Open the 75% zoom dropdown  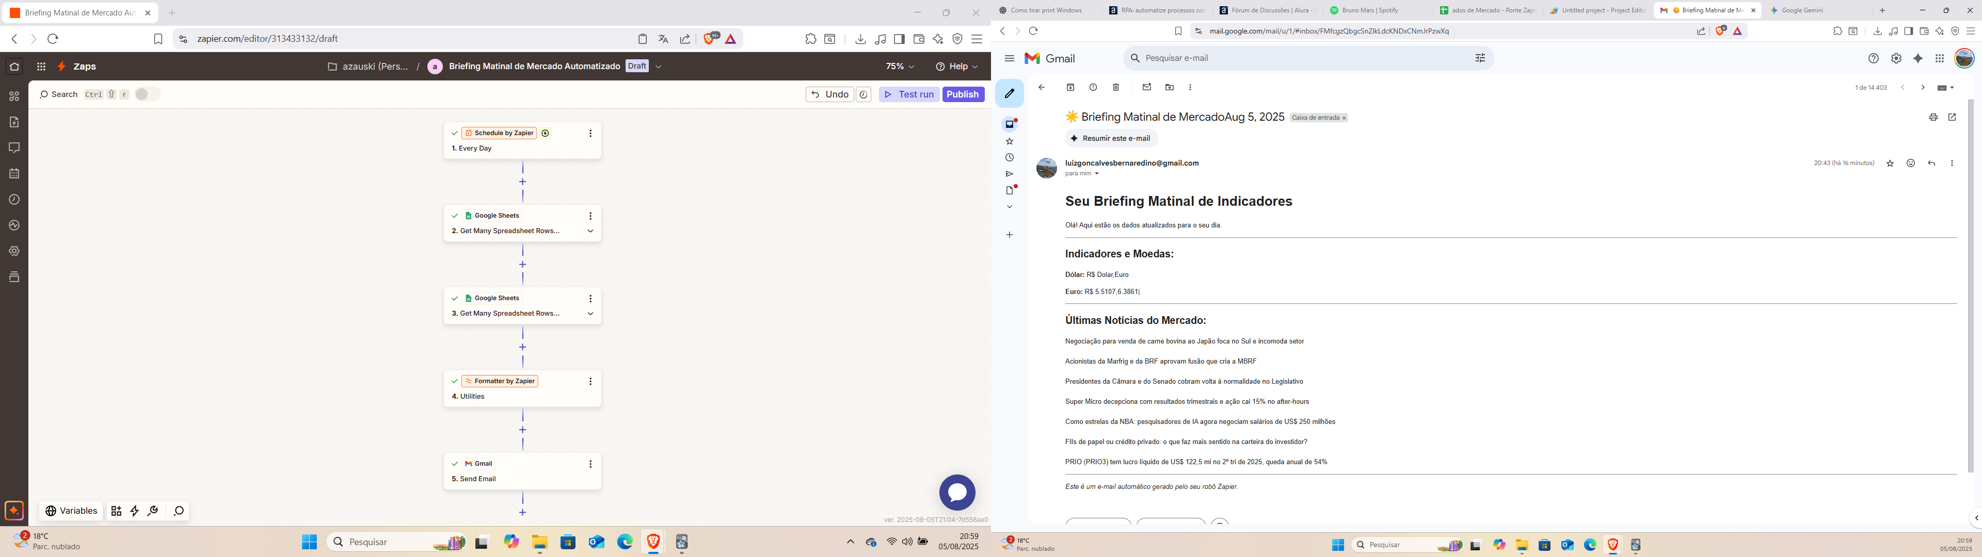tap(900, 66)
